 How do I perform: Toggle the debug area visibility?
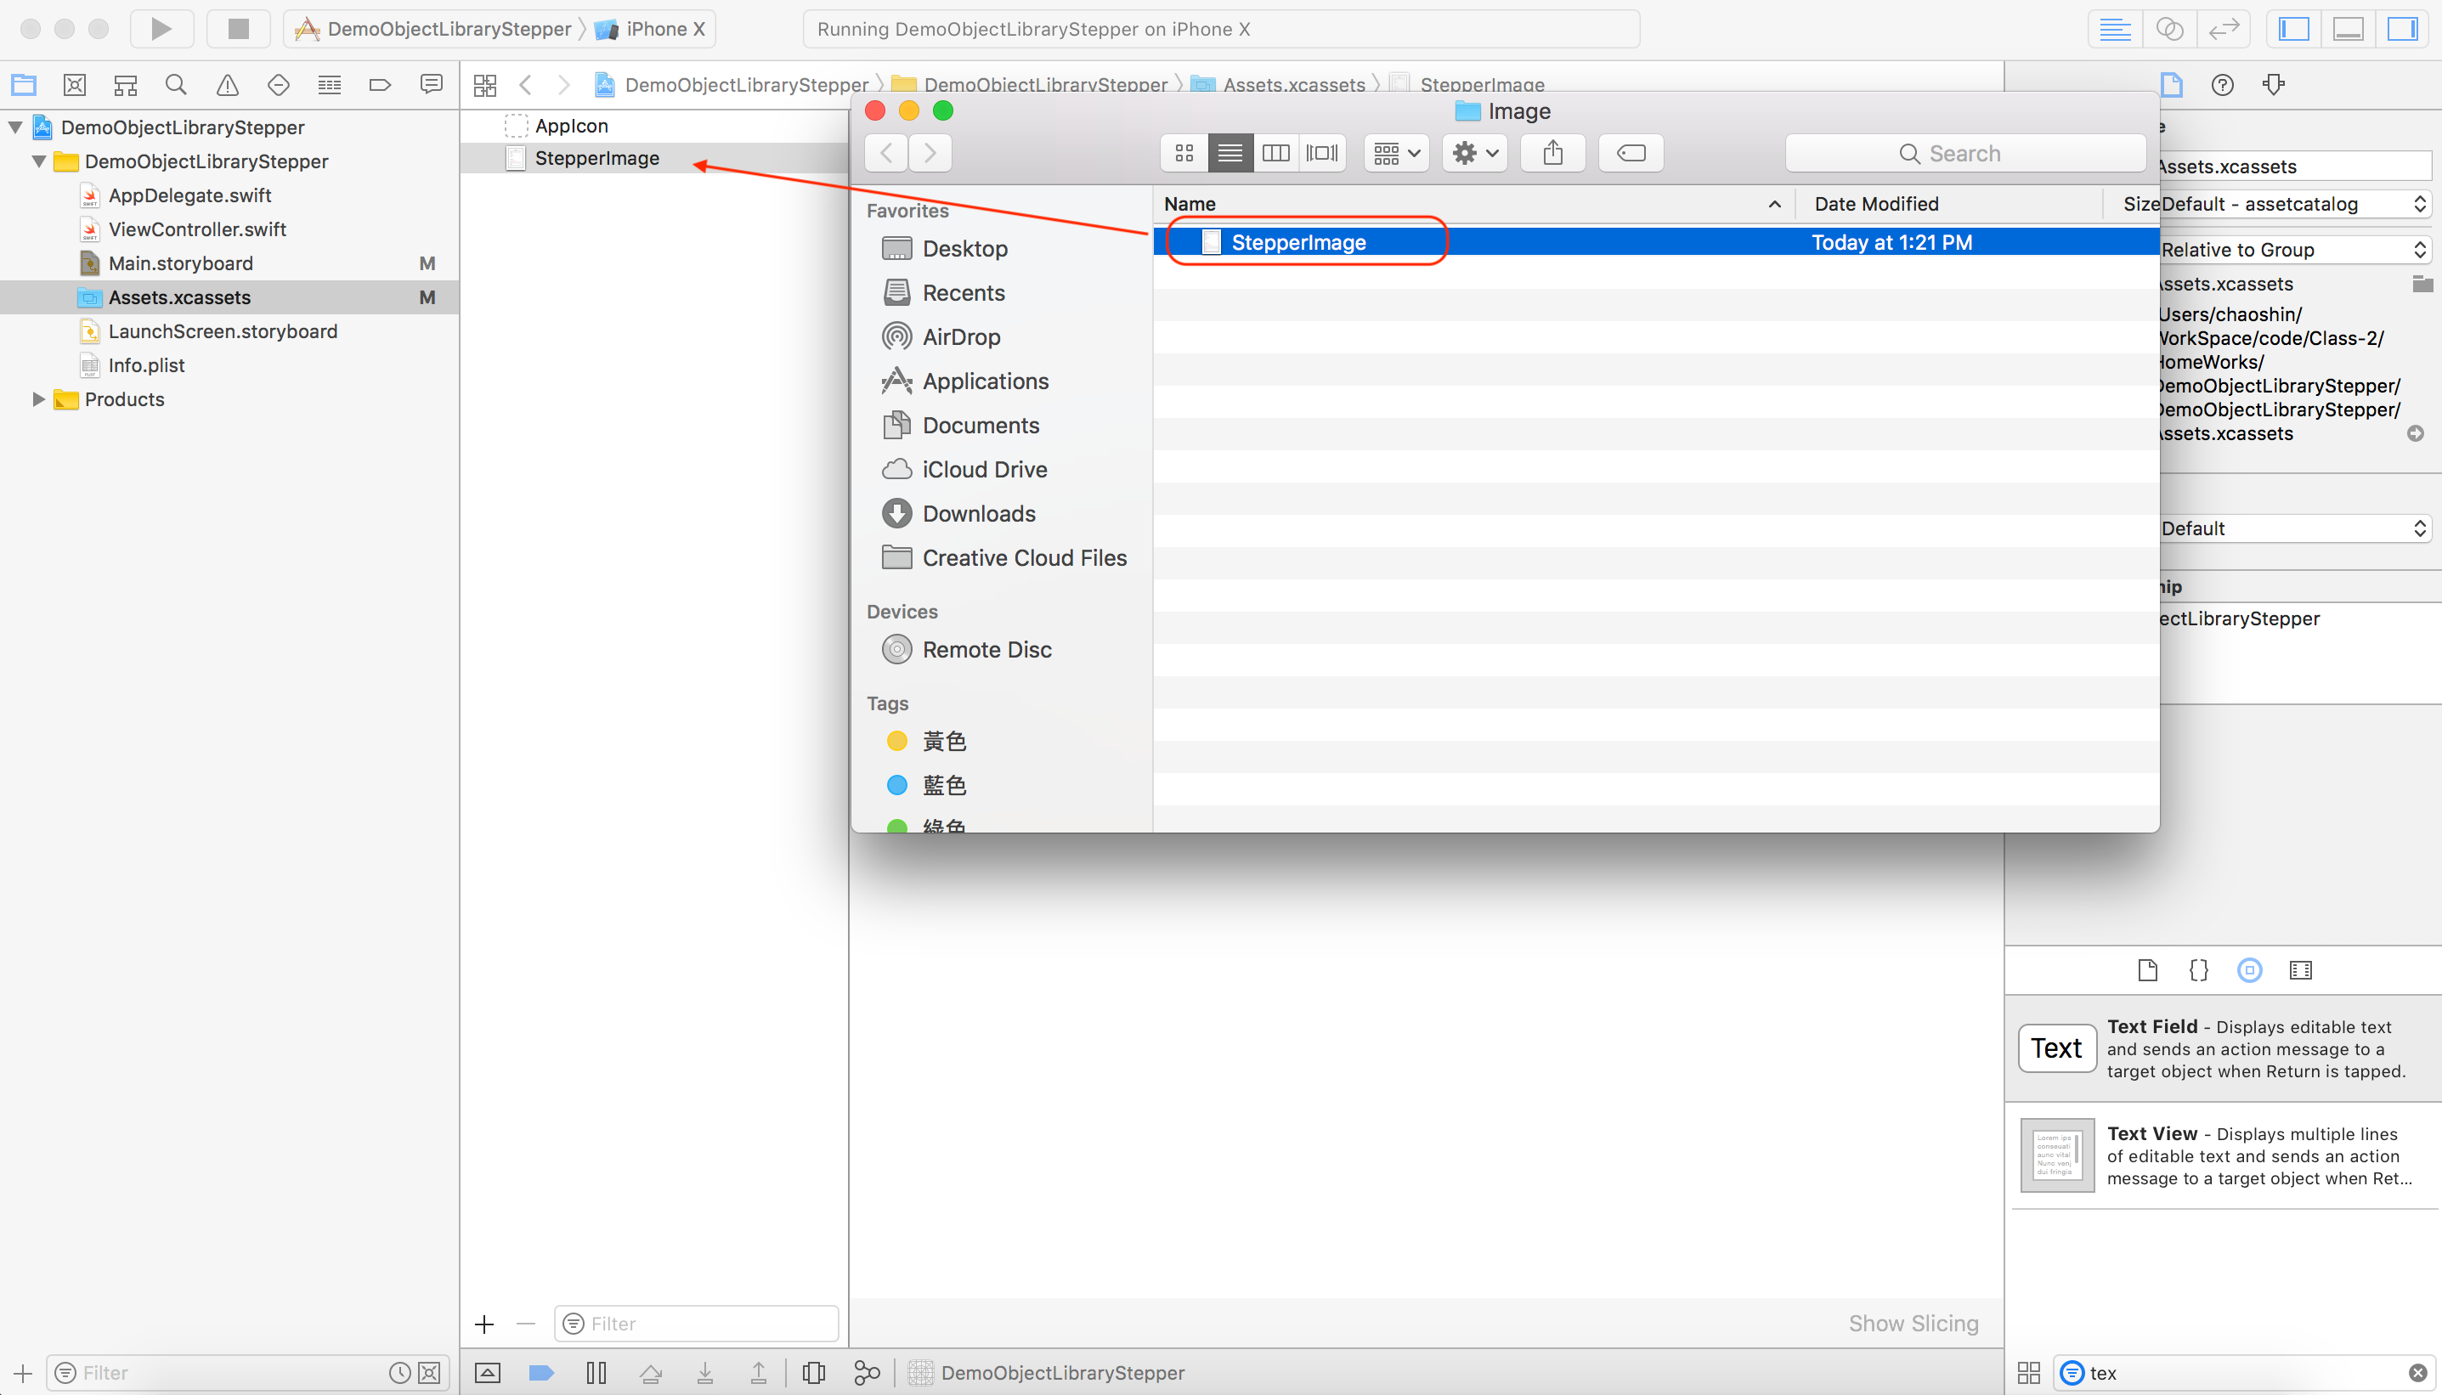(2349, 29)
